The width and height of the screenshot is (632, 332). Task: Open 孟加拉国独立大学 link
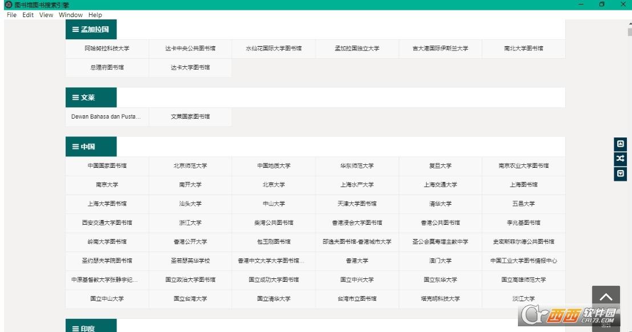pos(357,48)
